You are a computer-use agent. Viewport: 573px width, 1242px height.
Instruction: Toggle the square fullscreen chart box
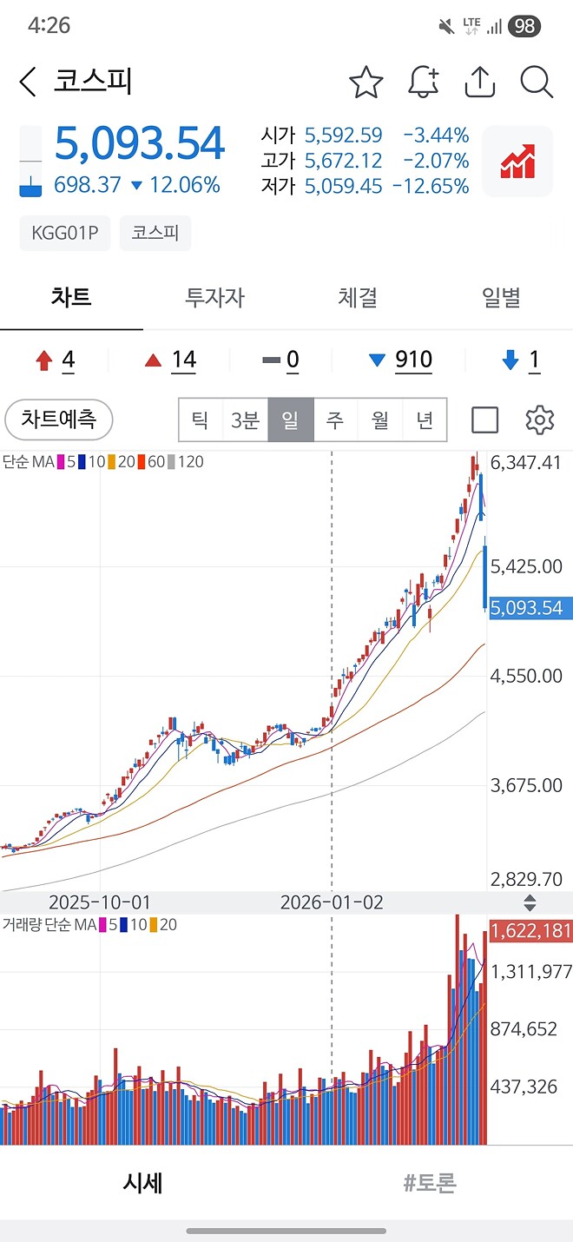(484, 420)
